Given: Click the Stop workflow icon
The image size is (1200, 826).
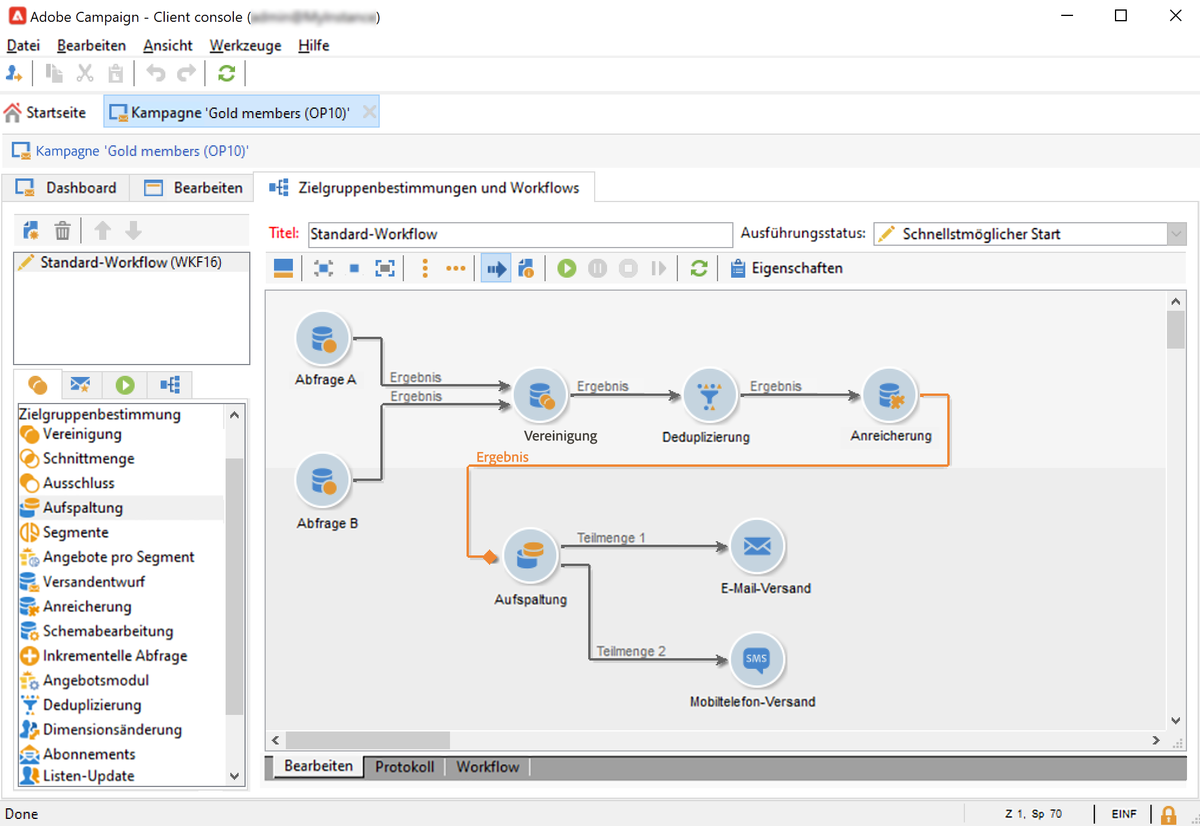Looking at the screenshot, I should coord(628,268).
